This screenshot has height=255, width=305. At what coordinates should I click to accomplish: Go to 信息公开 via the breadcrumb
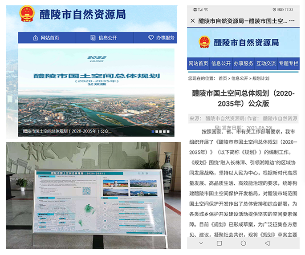pos(240,78)
